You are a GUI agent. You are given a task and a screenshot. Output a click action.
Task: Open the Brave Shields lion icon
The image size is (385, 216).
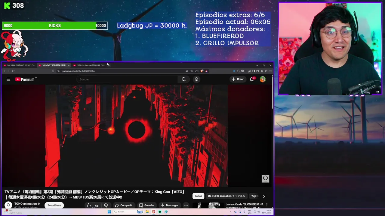coord(202,71)
